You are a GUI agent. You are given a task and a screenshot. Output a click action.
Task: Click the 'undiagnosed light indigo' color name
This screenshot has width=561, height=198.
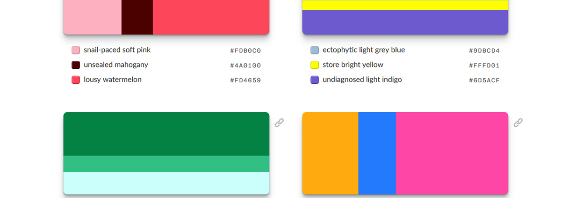(x=362, y=80)
